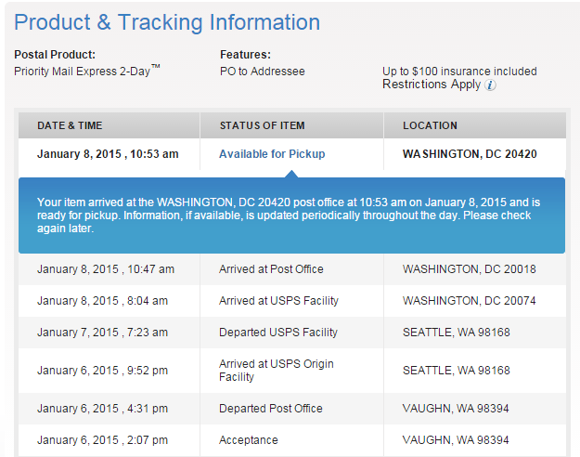Click the WASHINGTON, DC 20074 location
The image size is (580, 457).
[469, 301]
